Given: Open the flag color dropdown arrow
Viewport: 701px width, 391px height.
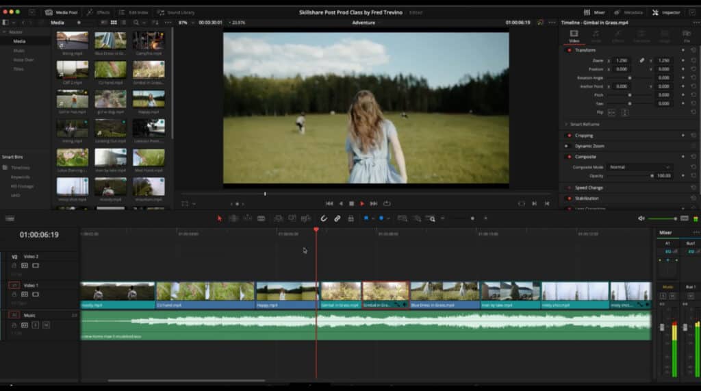Looking at the screenshot, I should click(373, 218).
